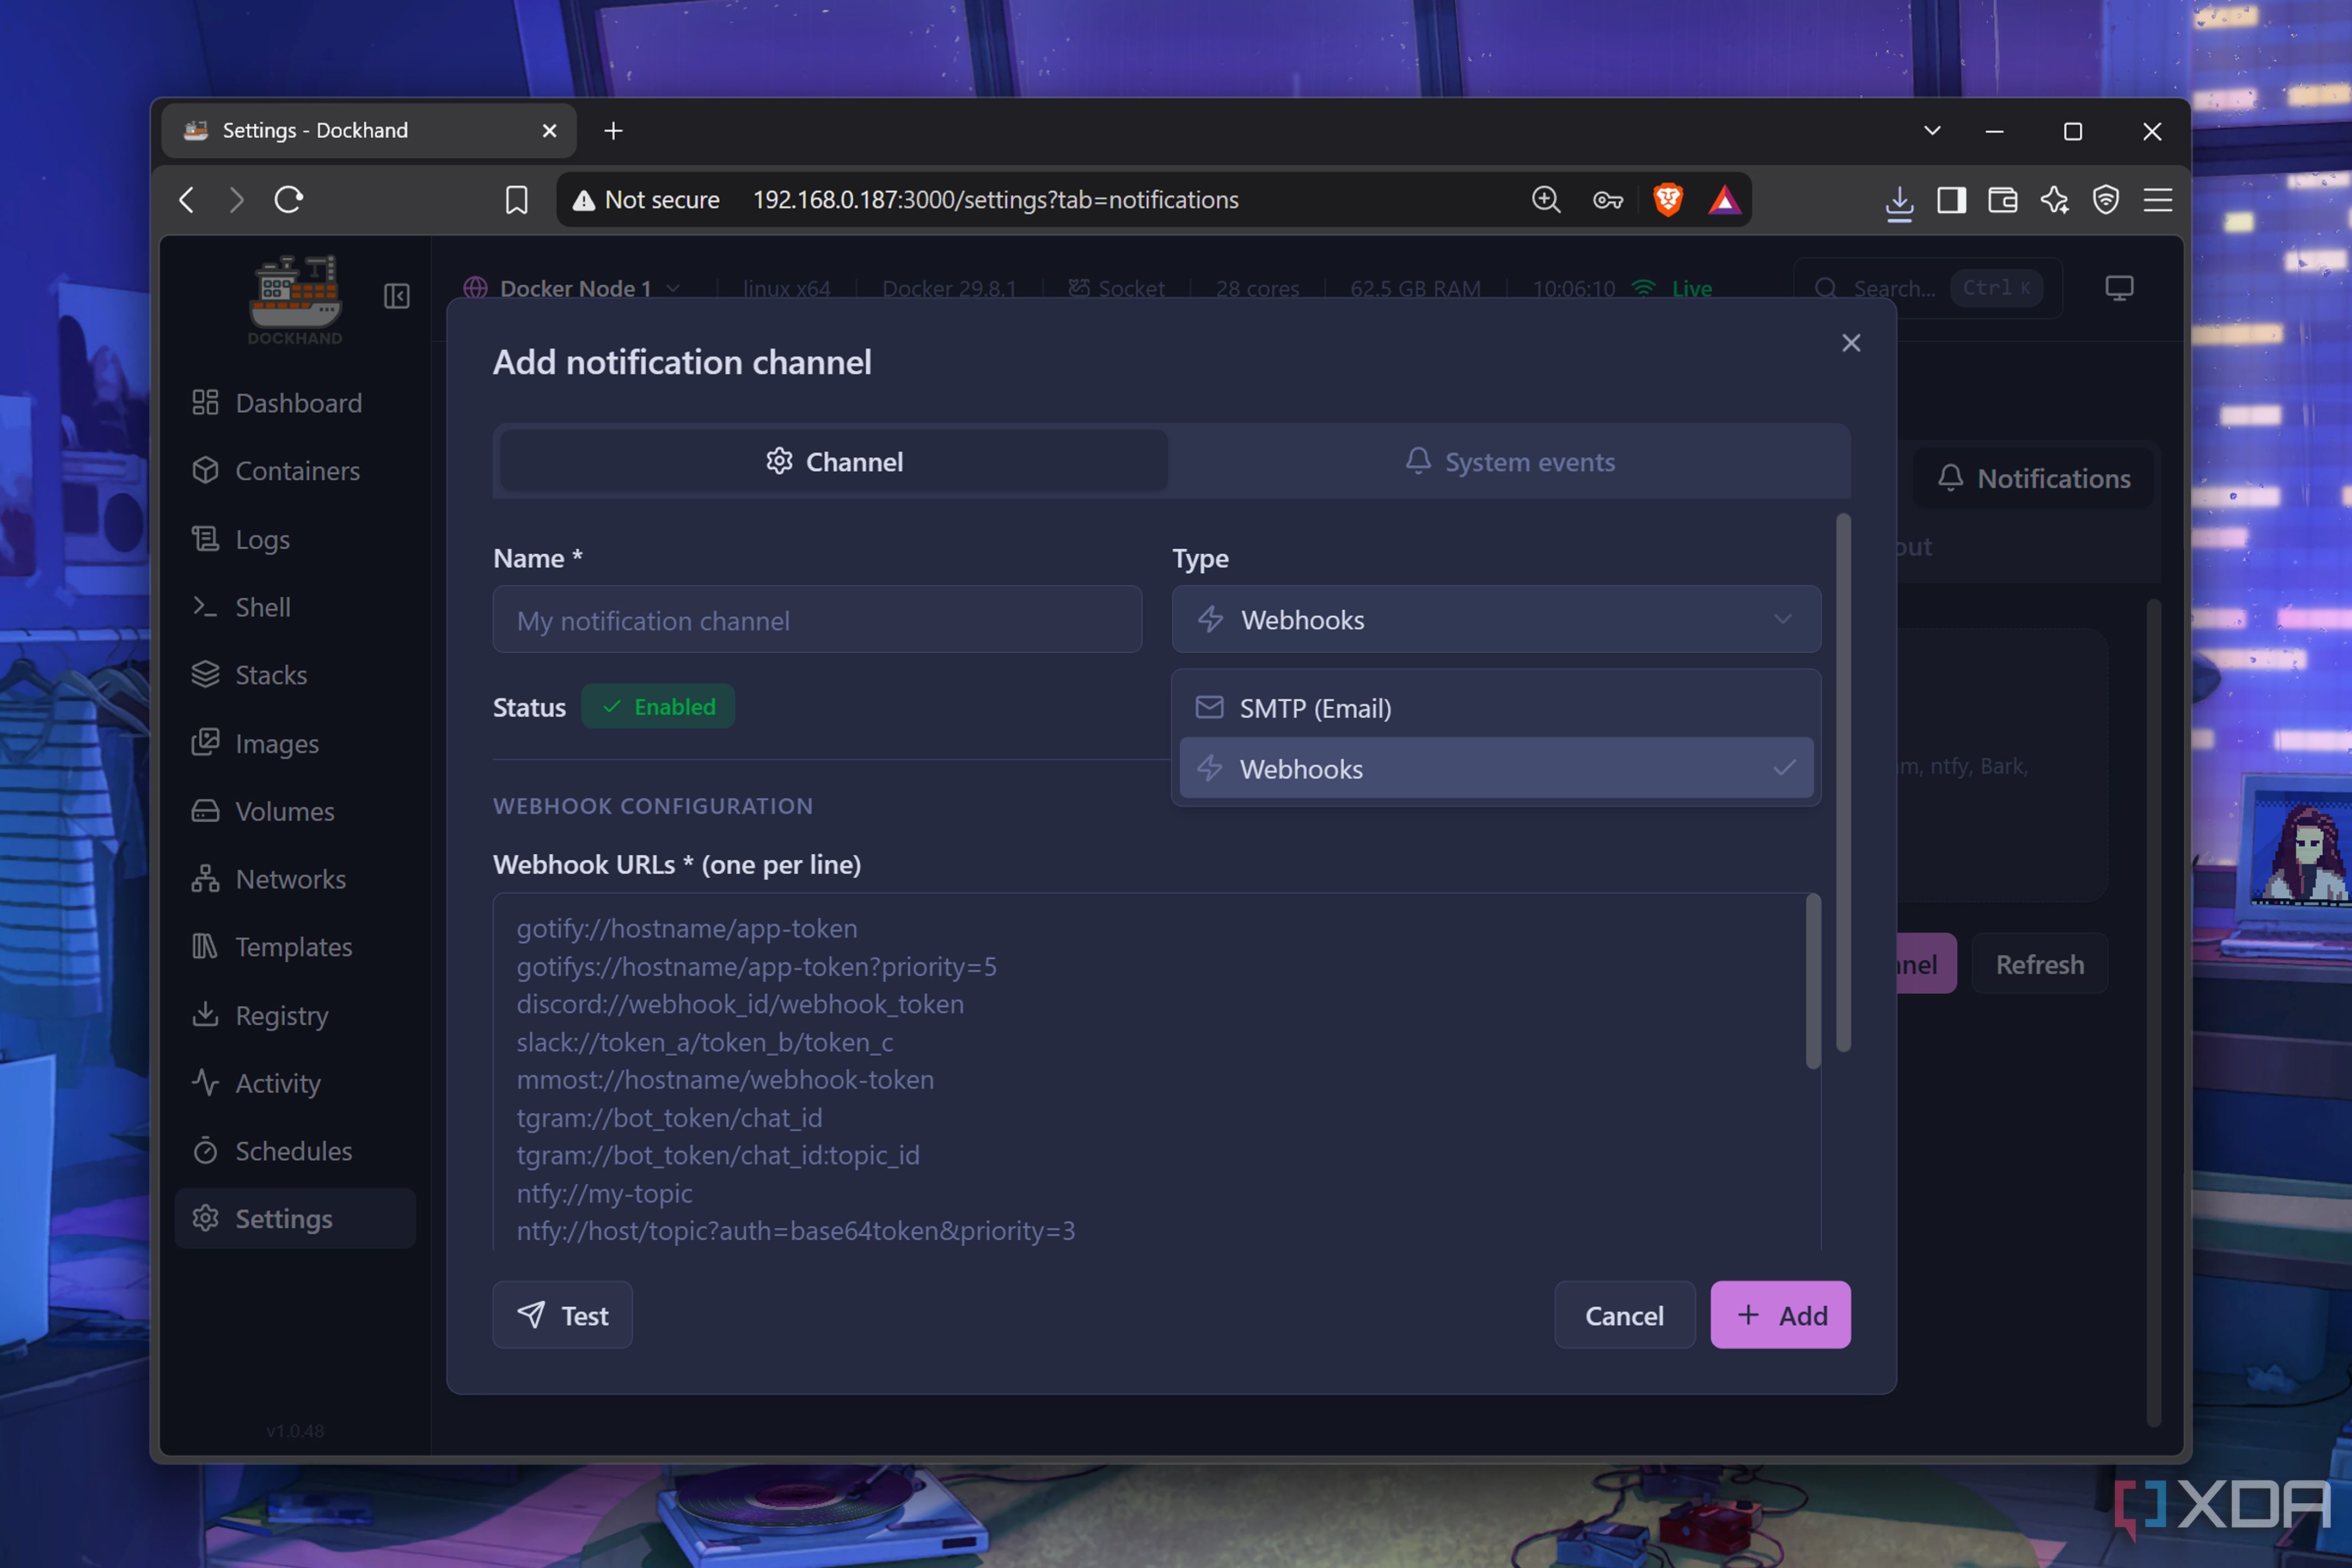Open Images in the sidebar
This screenshot has width=2352, height=1568.
point(295,743)
